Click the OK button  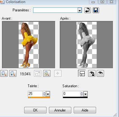35,110
